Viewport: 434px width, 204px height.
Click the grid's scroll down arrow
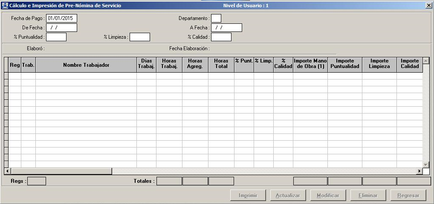[425, 164]
